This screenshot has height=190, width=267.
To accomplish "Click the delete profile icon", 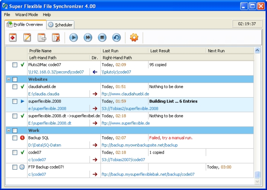I will pyautogui.click(x=56, y=37).
